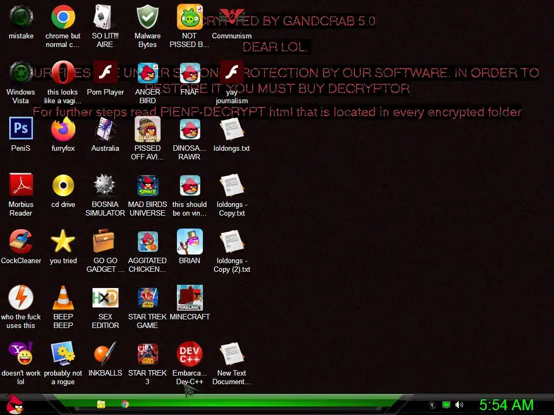Select the MAD BIRDS UNIVERSE icon
554x415 pixels.
[147, 185]
